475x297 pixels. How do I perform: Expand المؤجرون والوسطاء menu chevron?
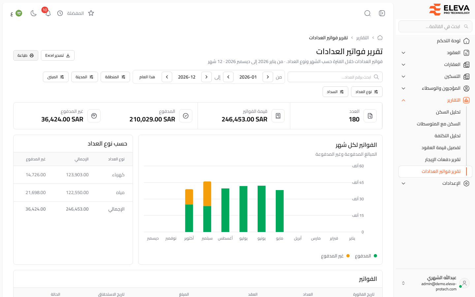[x=403, y=88]
